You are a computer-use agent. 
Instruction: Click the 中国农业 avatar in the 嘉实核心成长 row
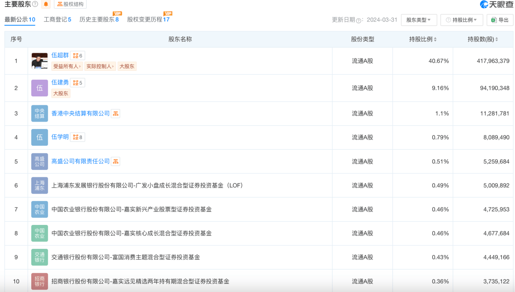pos(39,233)
